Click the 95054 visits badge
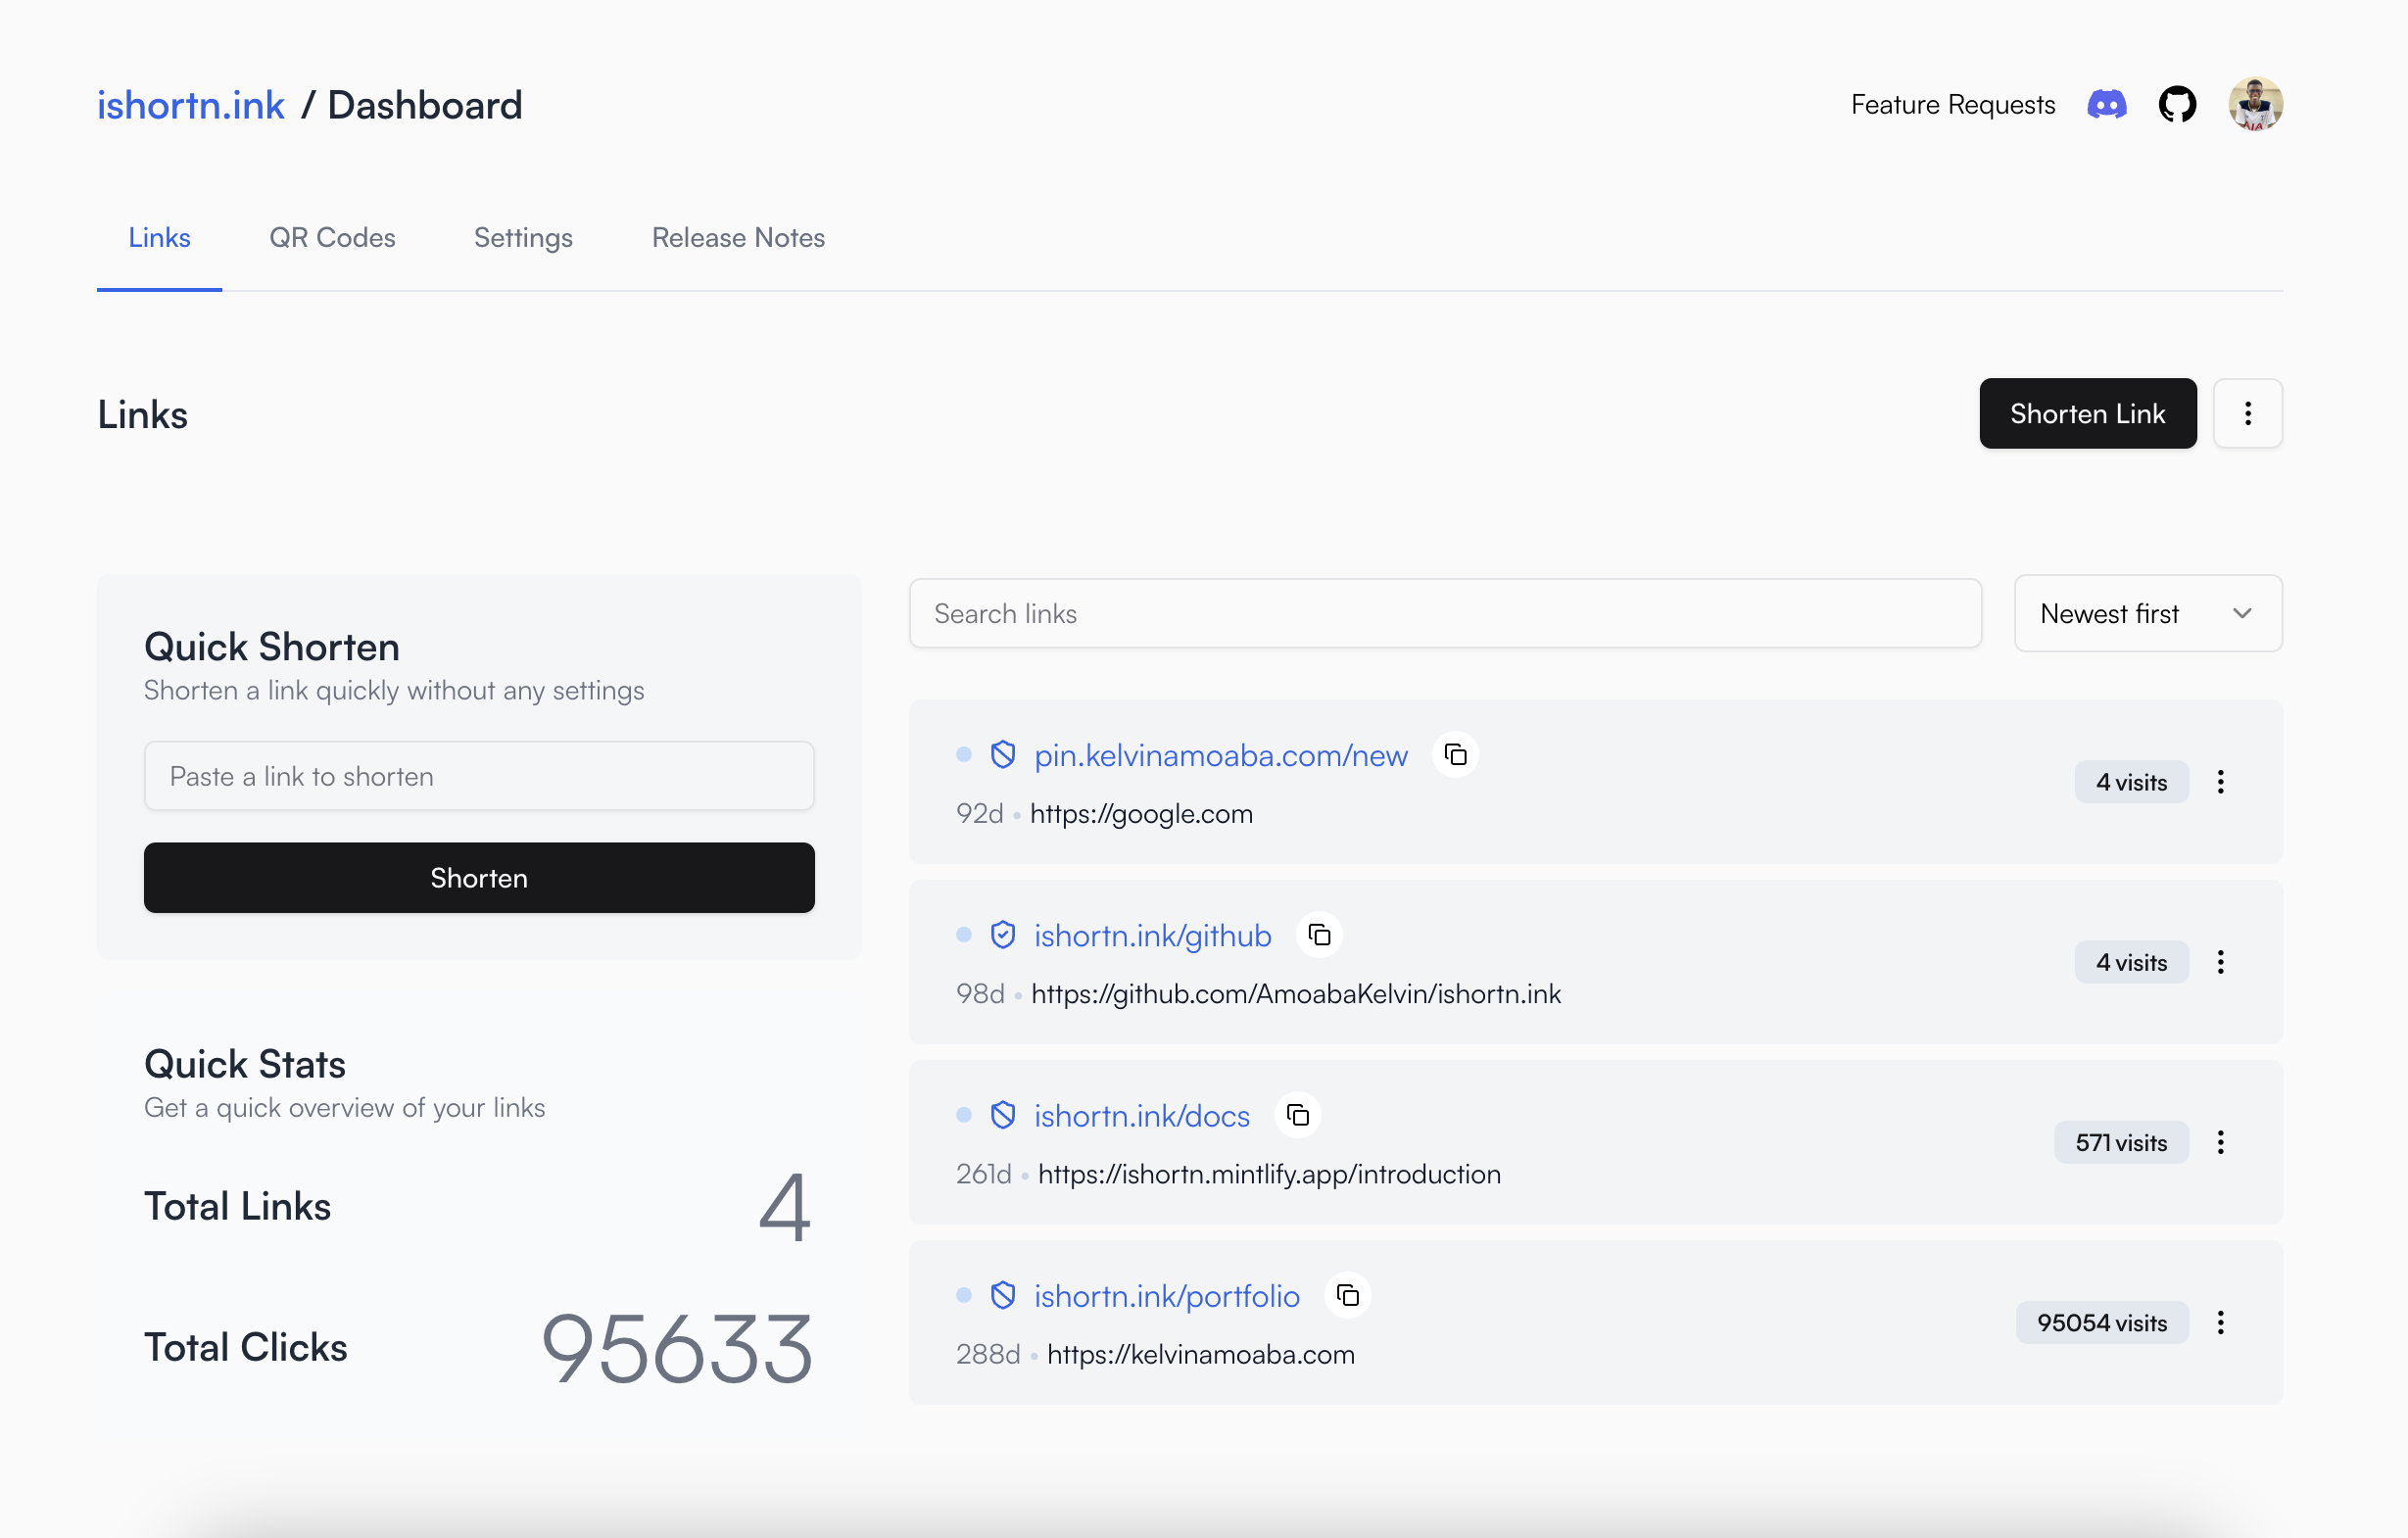The width and height of the screenshot is (2408, 1538). 2101,1322
